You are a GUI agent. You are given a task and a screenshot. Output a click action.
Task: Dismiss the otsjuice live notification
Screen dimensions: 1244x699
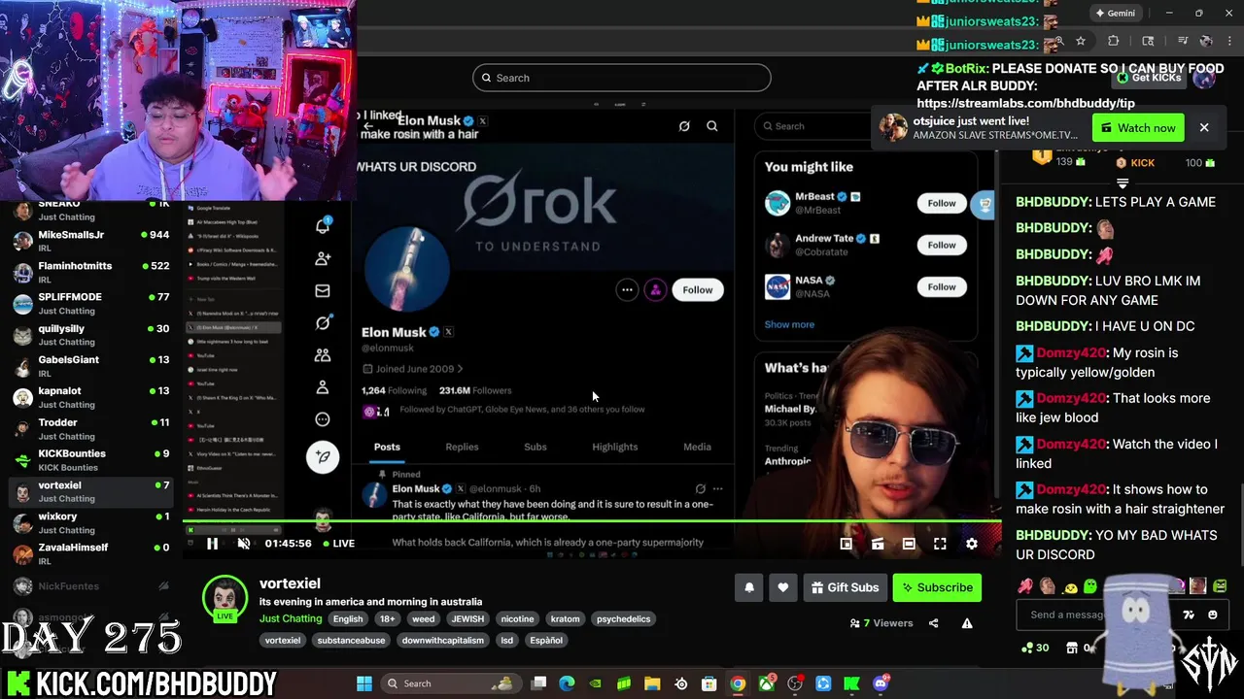click(1204, 128)
